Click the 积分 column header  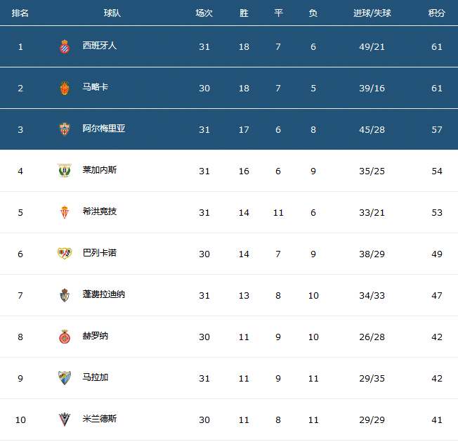pos(437,13)
